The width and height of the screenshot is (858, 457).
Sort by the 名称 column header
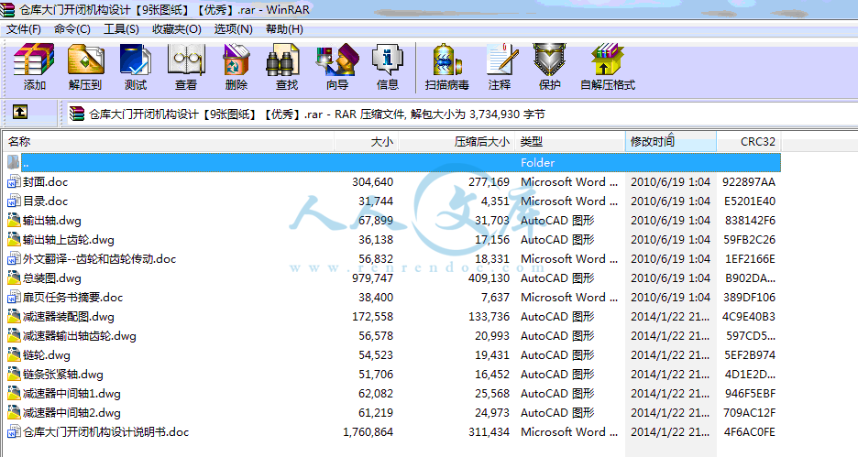pos(169,142)
